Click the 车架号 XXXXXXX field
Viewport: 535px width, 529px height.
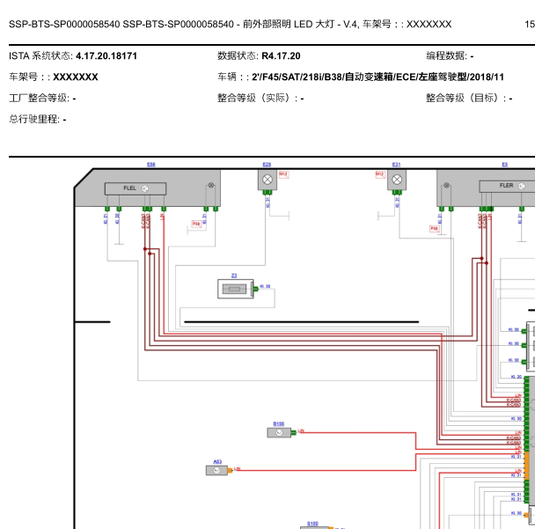click(x=54, y=77)
